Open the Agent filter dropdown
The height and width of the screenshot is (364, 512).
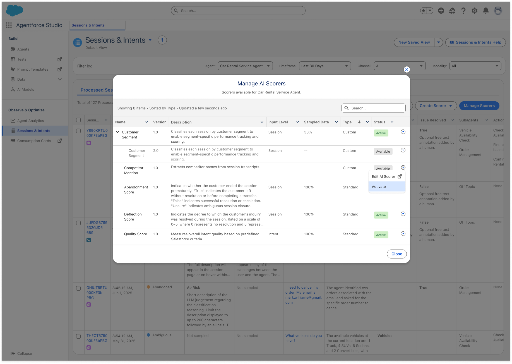(x=245, y=66)
